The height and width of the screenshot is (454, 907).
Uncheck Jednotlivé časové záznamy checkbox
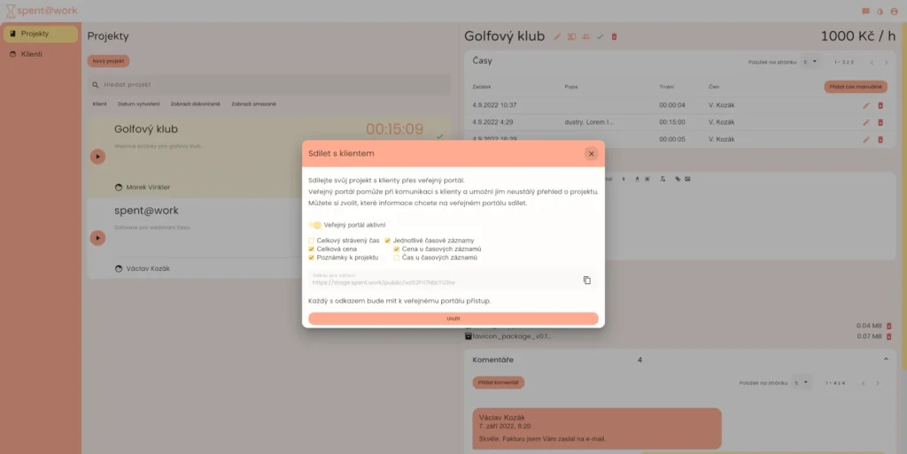[x=388, y=241]
